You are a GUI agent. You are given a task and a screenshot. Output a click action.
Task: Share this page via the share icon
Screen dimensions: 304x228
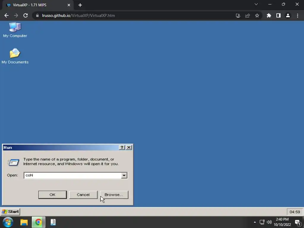tap(248, 15)
